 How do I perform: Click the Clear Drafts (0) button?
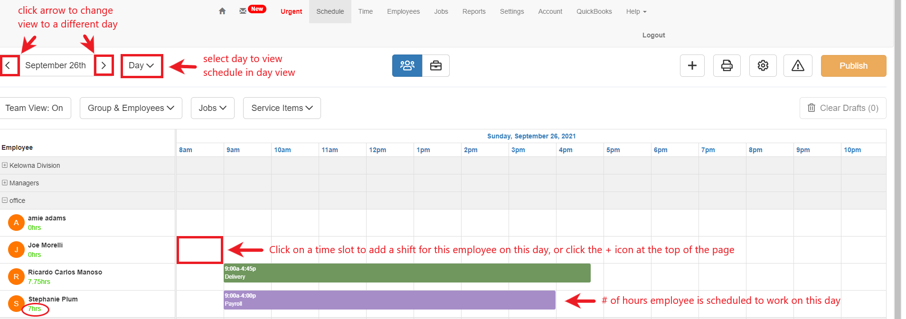click(x=842, y=108)
